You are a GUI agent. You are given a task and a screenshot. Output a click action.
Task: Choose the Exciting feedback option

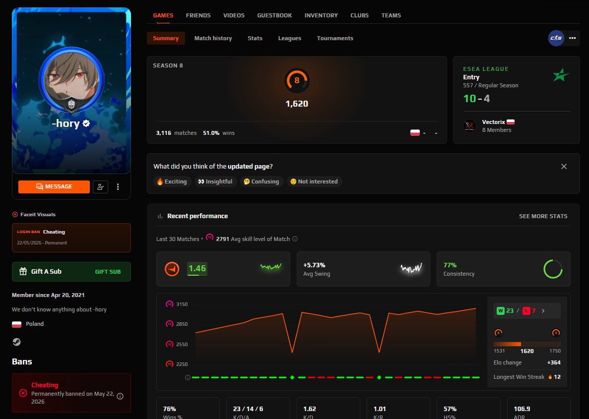click(x=172, y=181)
